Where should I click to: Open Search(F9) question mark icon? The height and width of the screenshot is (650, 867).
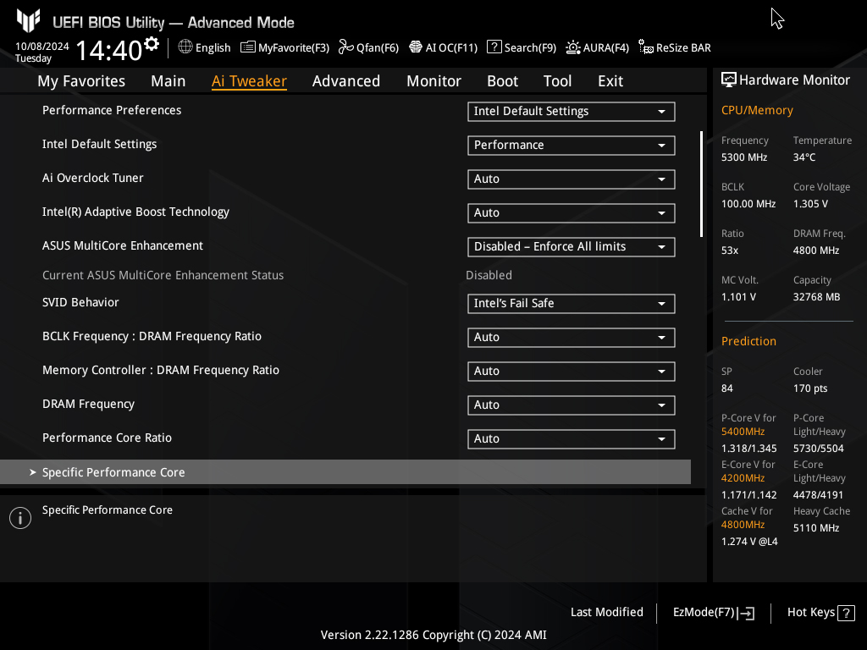click(494, 47)
